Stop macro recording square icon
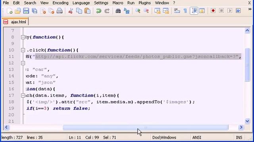This screenshot has height=142, width=254. (x=221, y=11)
